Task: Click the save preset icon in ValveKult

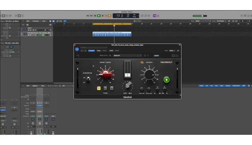Action: click(x=145, y=55)
